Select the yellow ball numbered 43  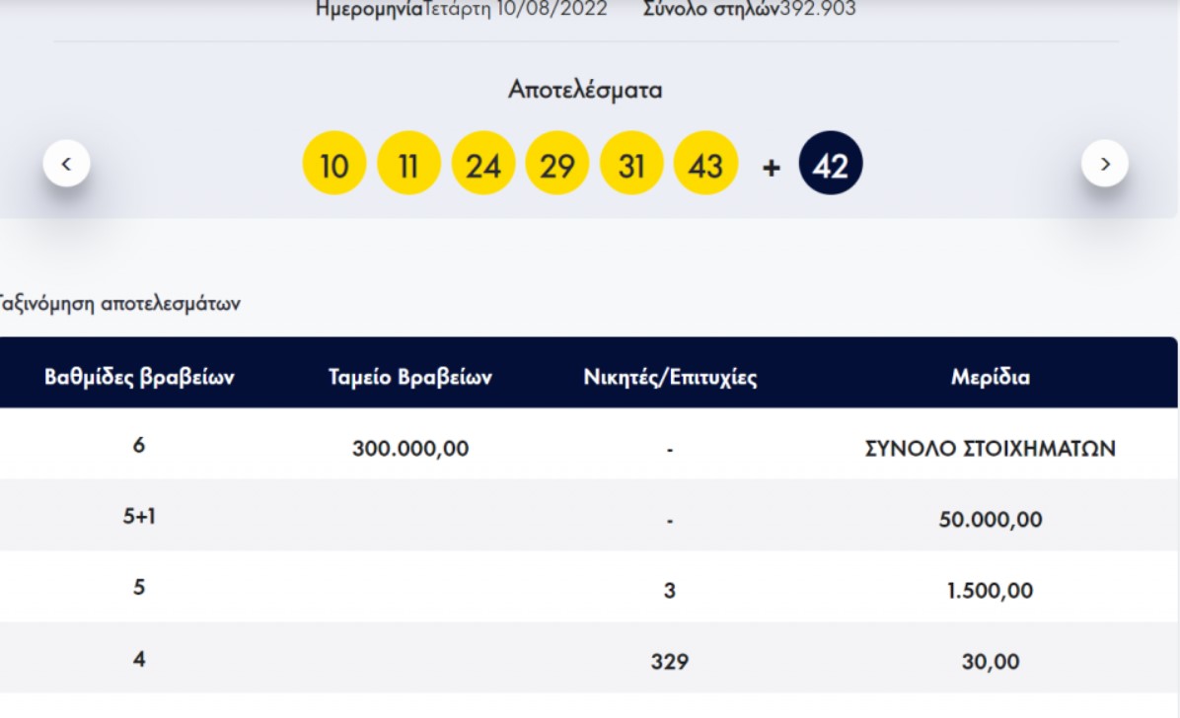coord(706,163)
